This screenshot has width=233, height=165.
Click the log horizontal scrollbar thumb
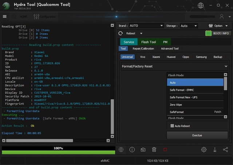coord(40,141)
